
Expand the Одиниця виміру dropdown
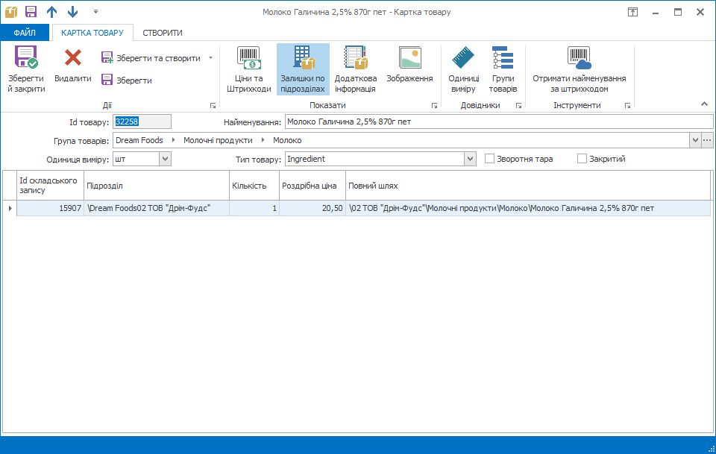[x=165, y=159]
